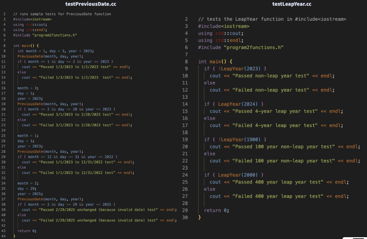
Task: Click string "Passed 3/1/2023 to 2/28/2023 test"
Action: click(x=76, y=114)
